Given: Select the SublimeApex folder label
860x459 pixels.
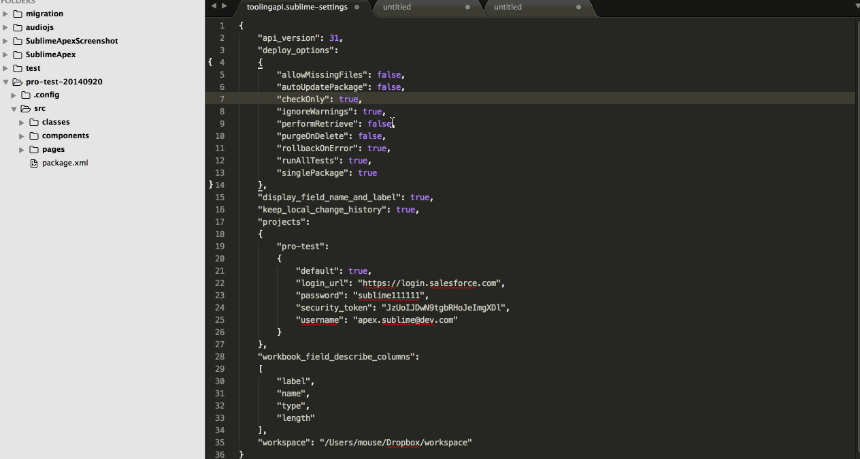Looking at the screenshot, I should (x=50, y=54).
